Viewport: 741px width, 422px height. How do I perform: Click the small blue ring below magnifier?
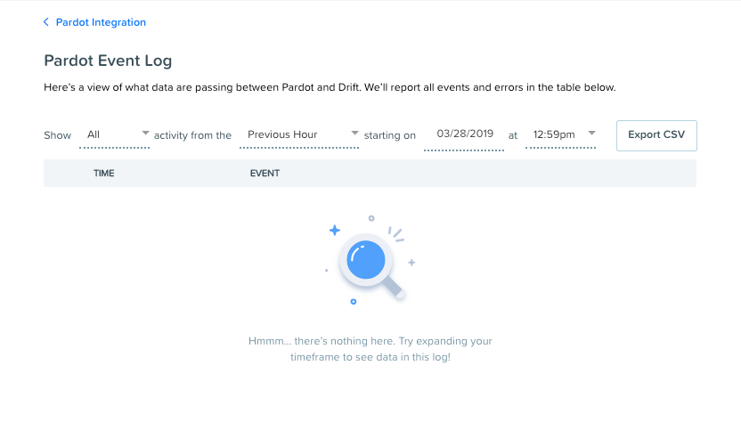353,302
